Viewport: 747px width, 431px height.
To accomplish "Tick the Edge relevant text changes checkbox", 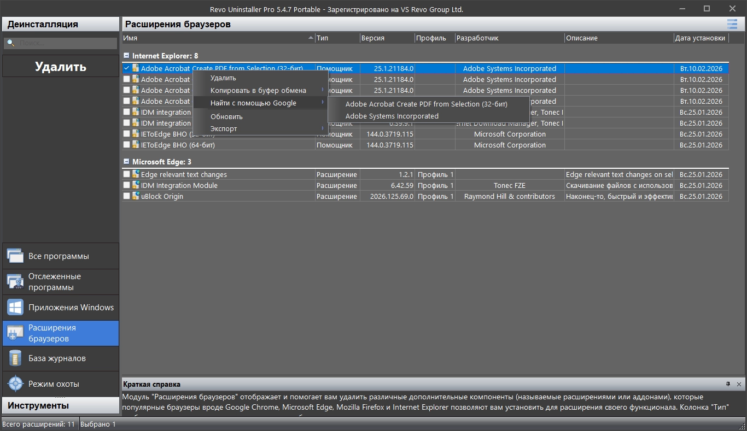I will (127, 174).
